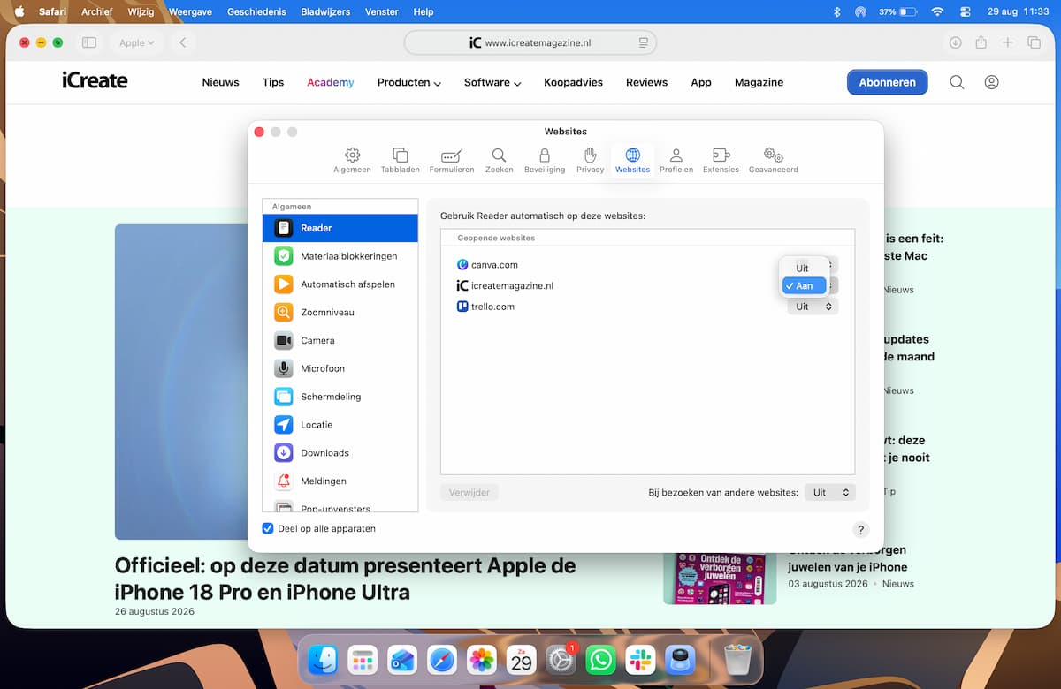
Task: Open the Nieuws site link
Action: tap(220, 82)
